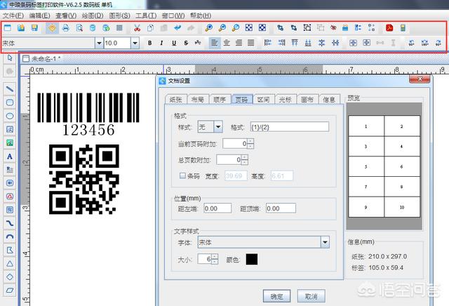This screenshot has height=306, width=449.
Task: Select the Curve line drawing tool
Action: (10, 223)
